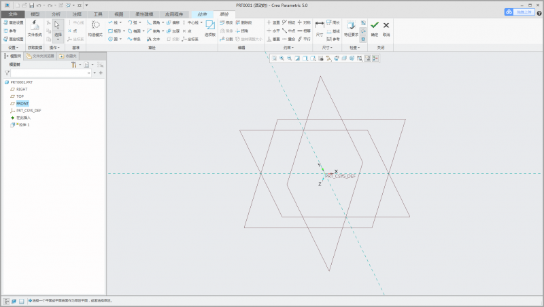Image resolution: width=544 pixels, height=307 pixels.
Task: Click the 拐角 (Corner) edit tool
Action: 242,31
